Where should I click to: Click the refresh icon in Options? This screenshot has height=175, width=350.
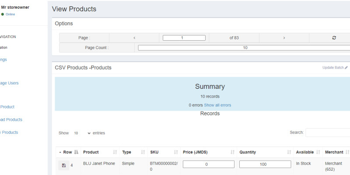click(x=334, y=38)
